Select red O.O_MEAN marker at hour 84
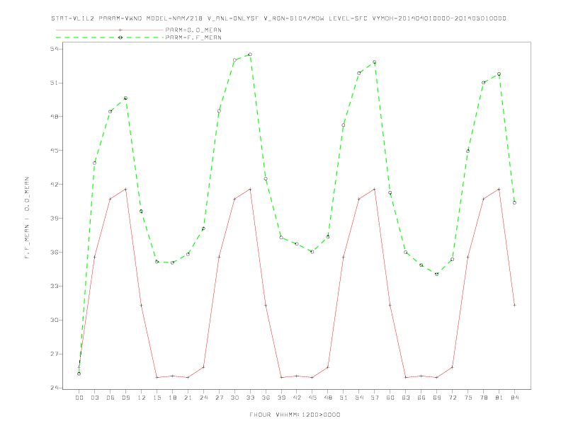The image size is (561, 433). tap(514, 305)
